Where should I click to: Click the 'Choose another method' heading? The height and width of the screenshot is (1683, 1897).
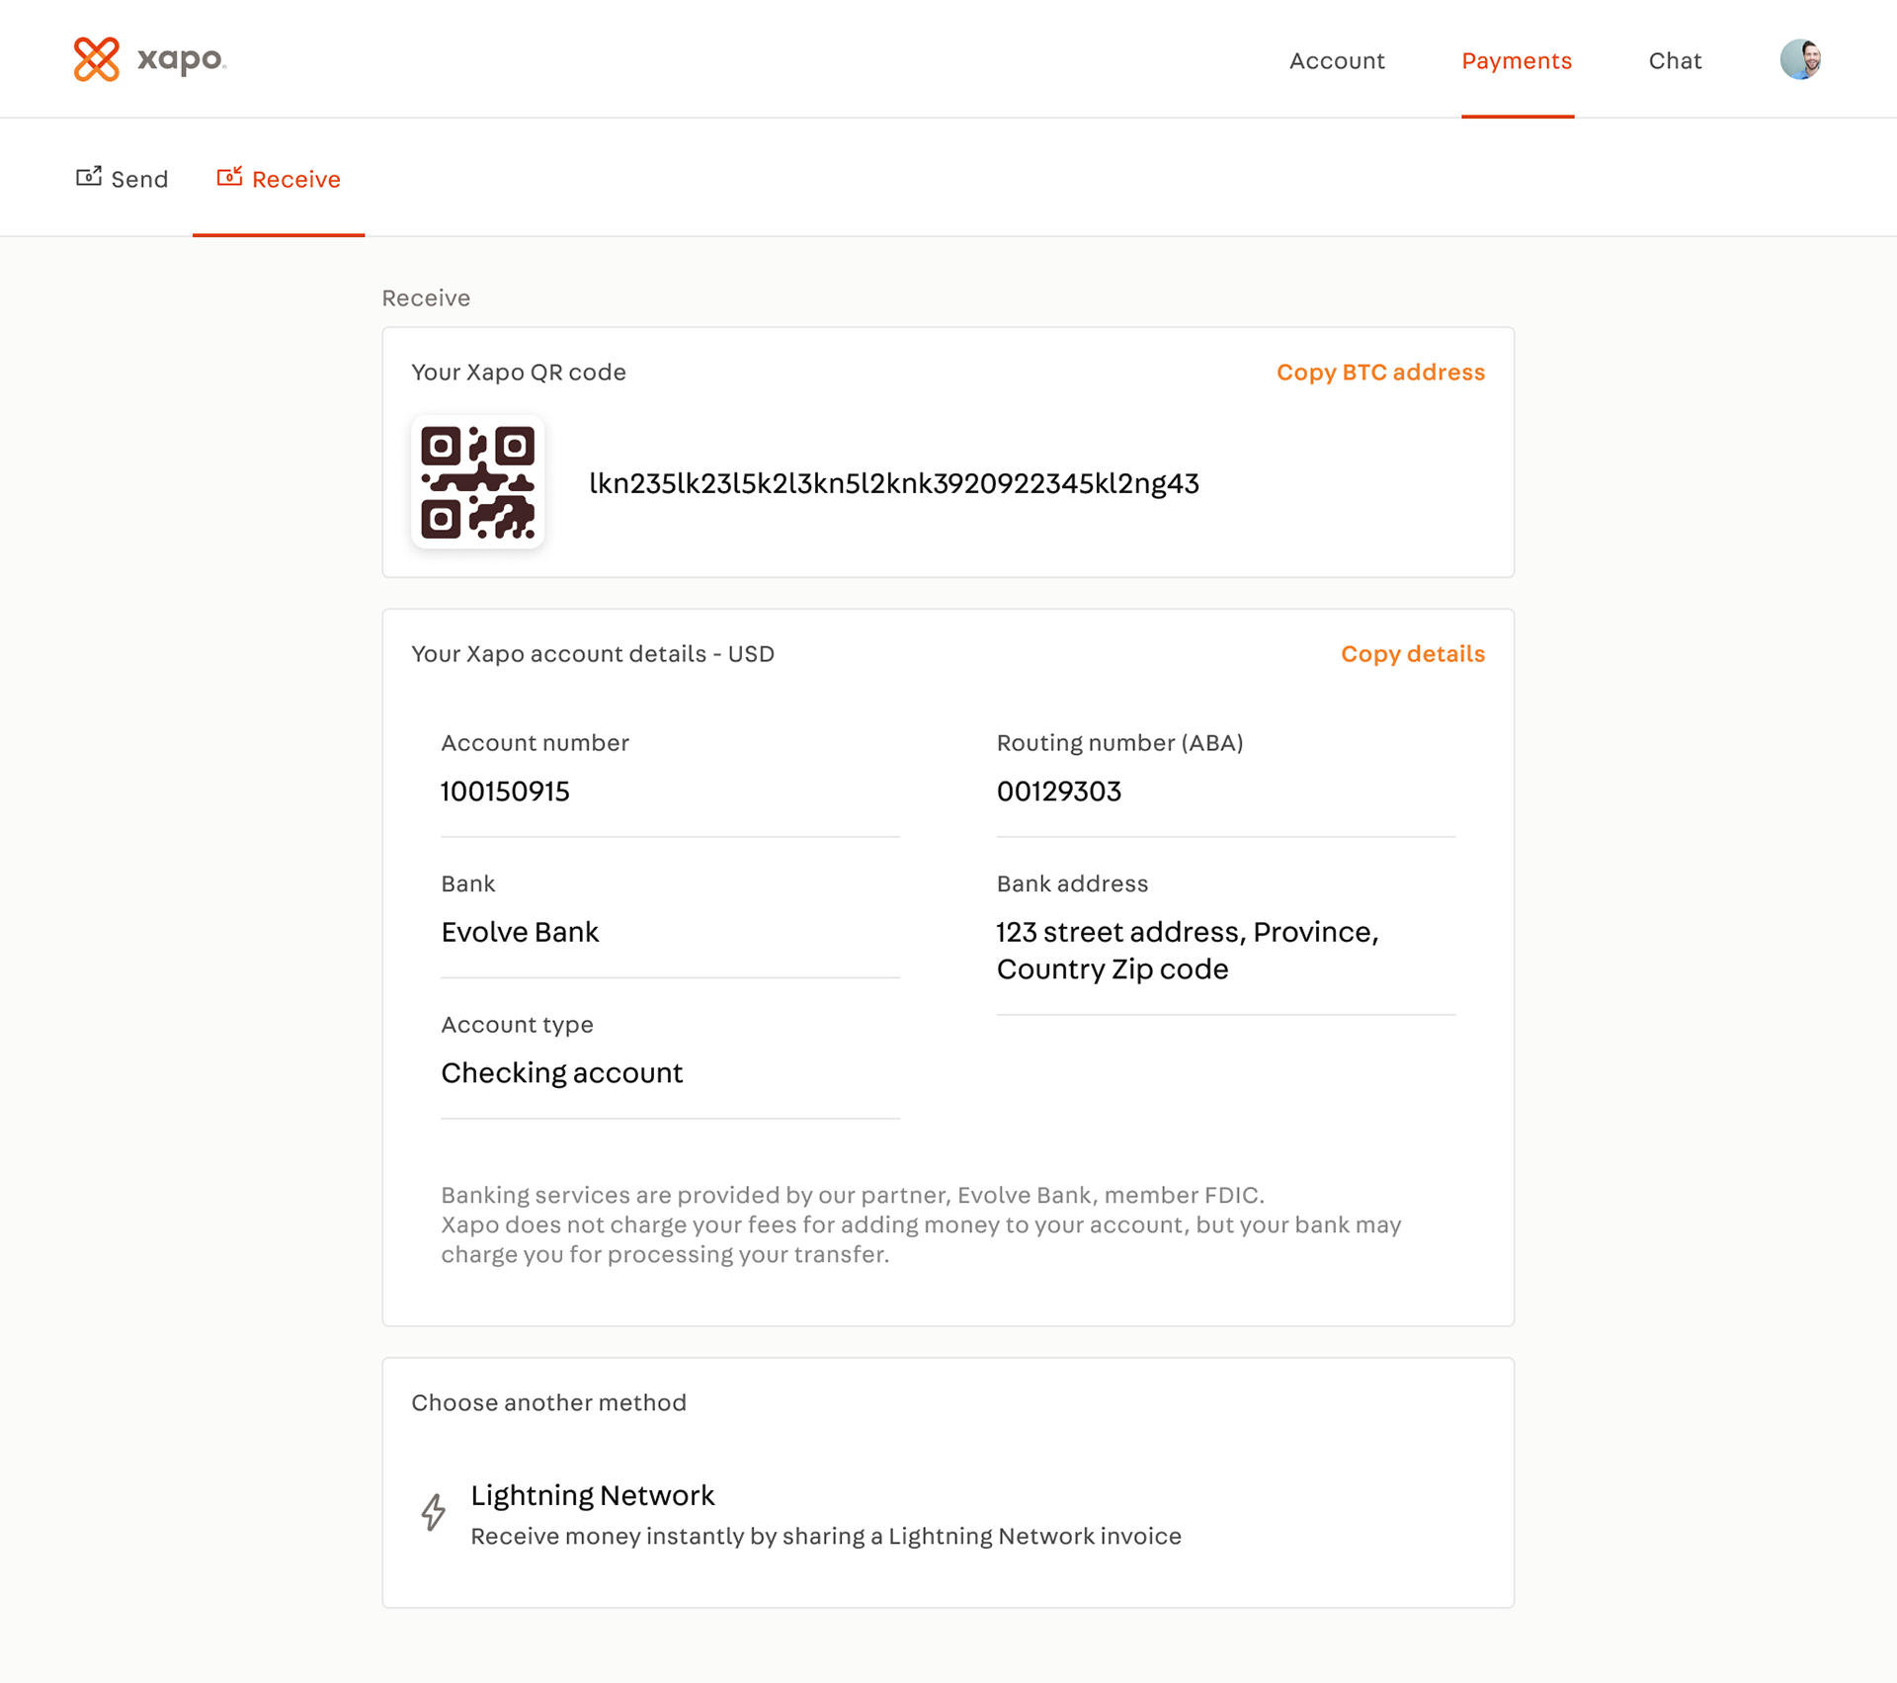point(548,1402)
